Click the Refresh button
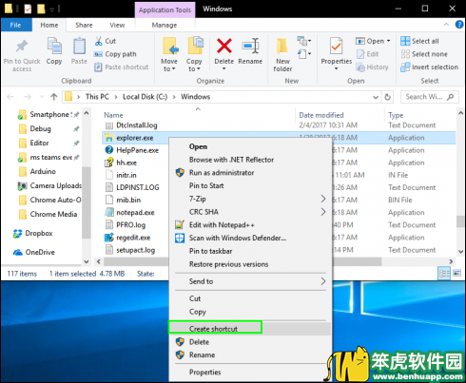 387,97
